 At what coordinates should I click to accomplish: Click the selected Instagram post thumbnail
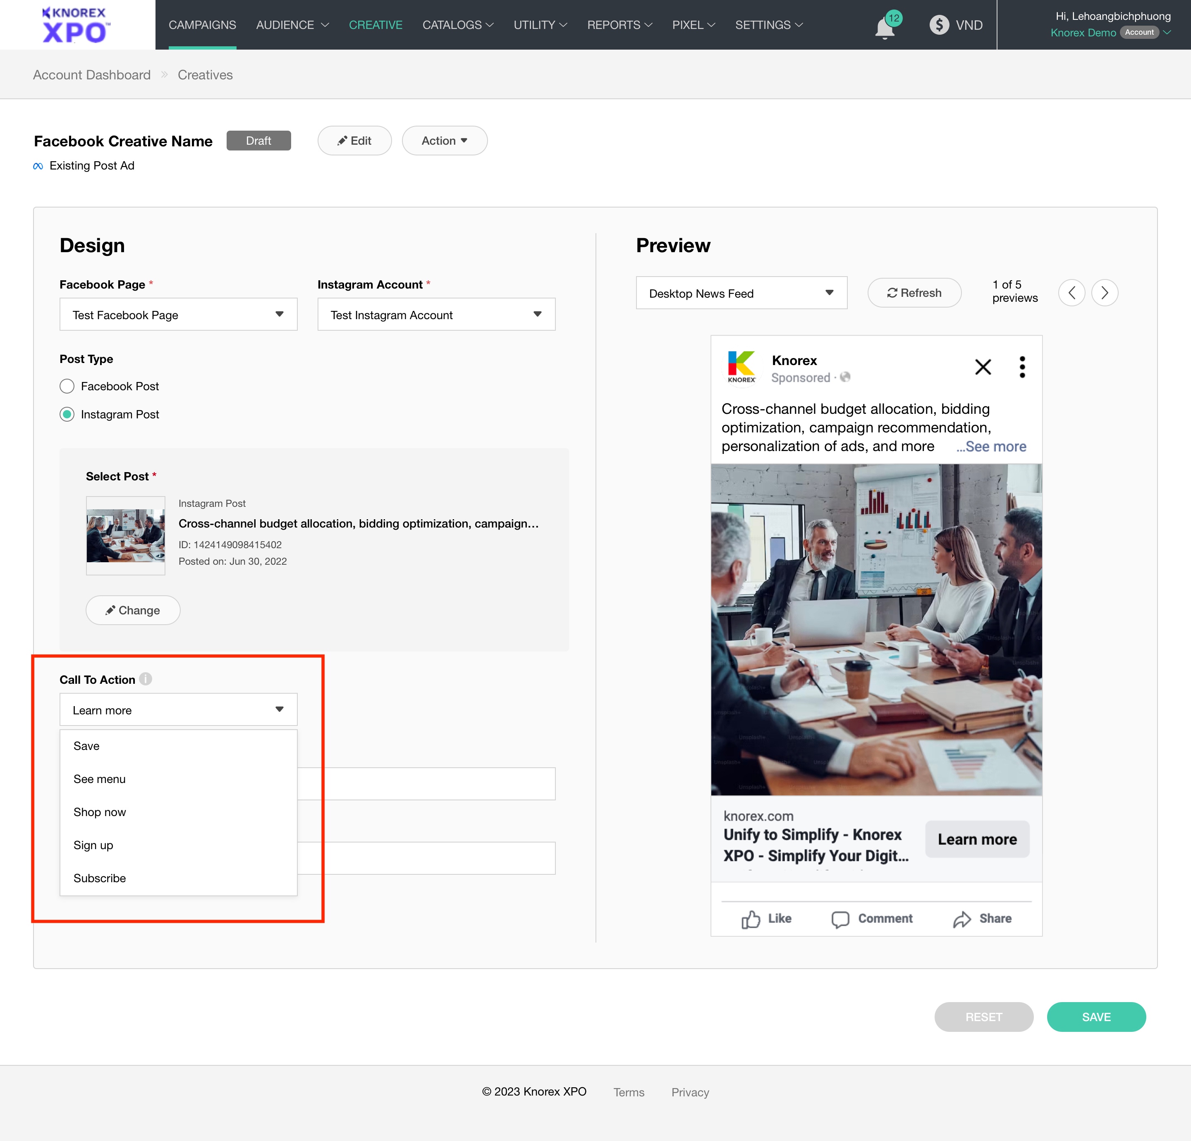pyautogui.click(x=125, y=535)
